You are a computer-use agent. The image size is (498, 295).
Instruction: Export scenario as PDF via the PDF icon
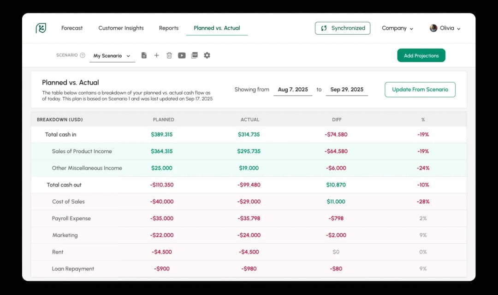click(x=194, y=55)
